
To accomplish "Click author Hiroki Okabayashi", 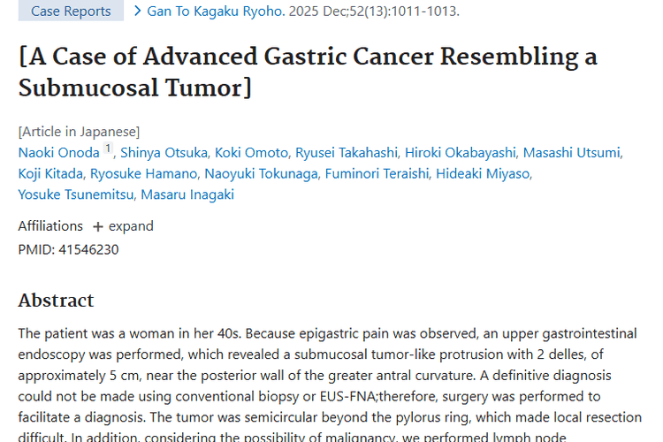I will click(x=460, y=153).
